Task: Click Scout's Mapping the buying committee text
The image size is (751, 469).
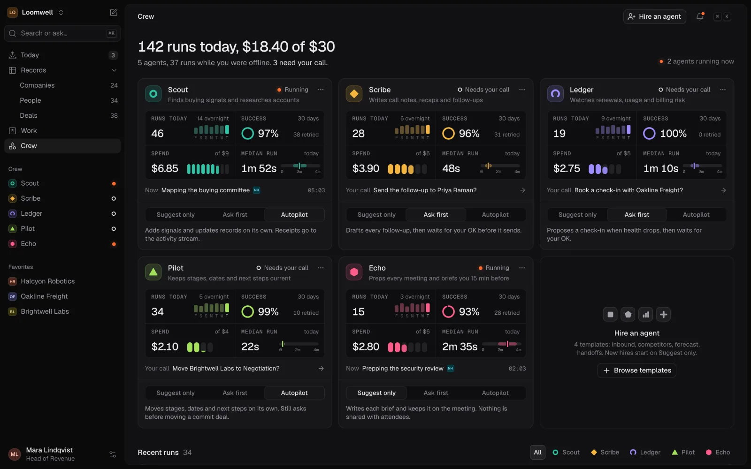Action: [x=205, y=190]
